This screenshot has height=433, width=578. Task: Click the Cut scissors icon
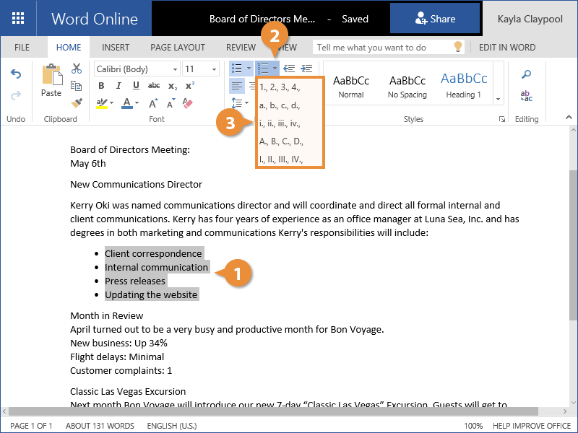77,69
